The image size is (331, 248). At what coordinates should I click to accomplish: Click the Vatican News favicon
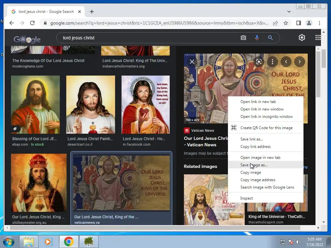coord(187,130)
